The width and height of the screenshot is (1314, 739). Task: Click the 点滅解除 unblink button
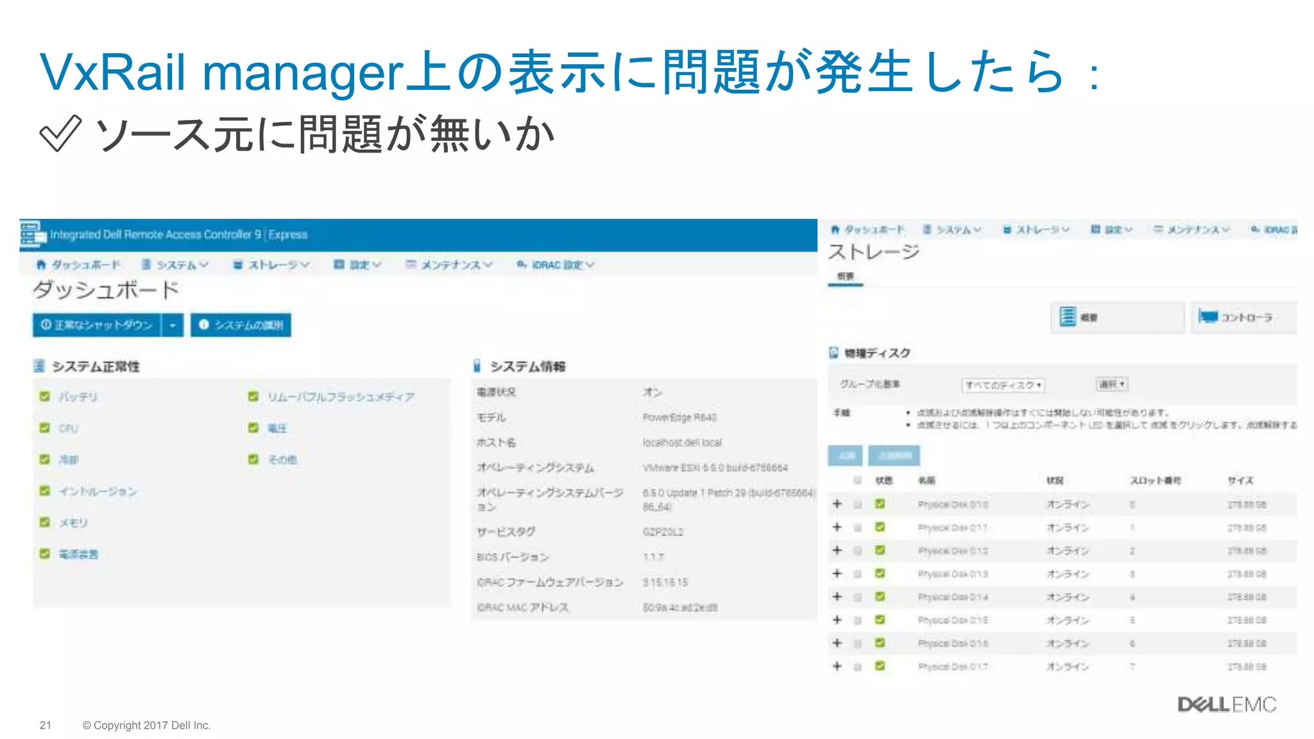point(894,455)
